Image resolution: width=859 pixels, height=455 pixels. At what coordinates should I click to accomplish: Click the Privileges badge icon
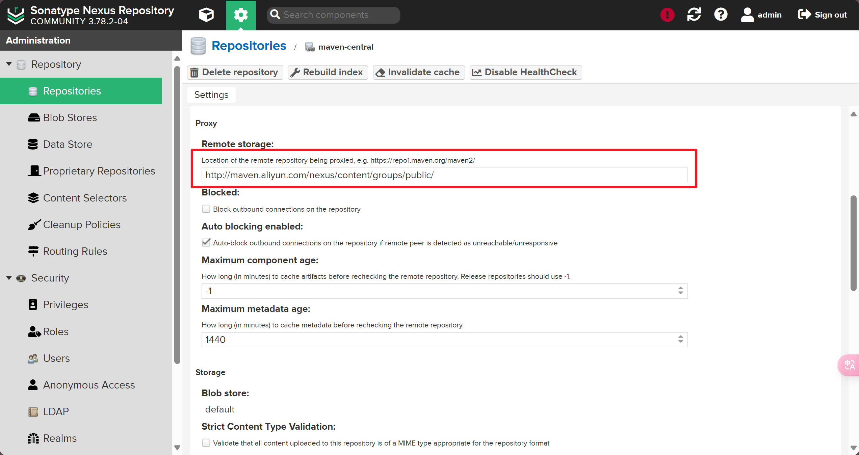click(x=33, y=305)
